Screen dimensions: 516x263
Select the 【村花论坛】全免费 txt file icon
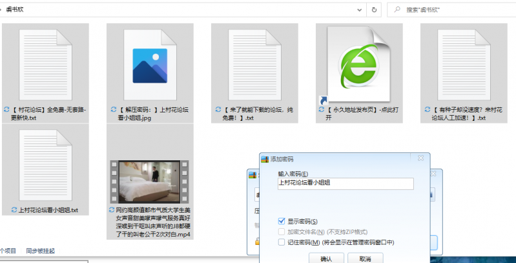(x=45, y=65)
